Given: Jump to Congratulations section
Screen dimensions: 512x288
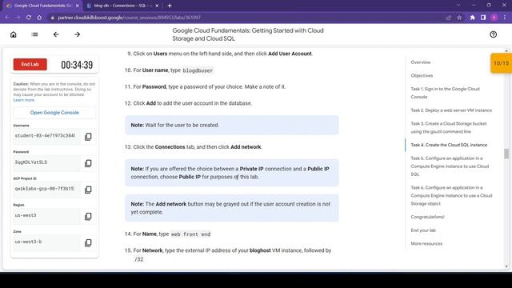Looking at the screenshot, I should [x=427, y=217].
